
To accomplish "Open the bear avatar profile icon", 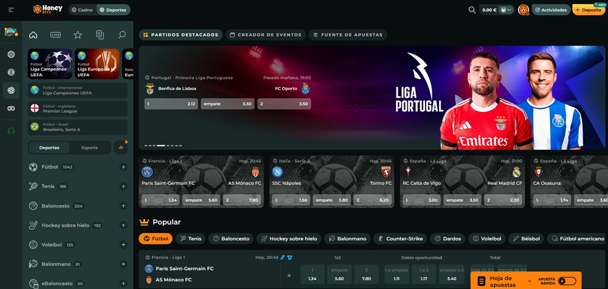I will click(x=523, y=10).
